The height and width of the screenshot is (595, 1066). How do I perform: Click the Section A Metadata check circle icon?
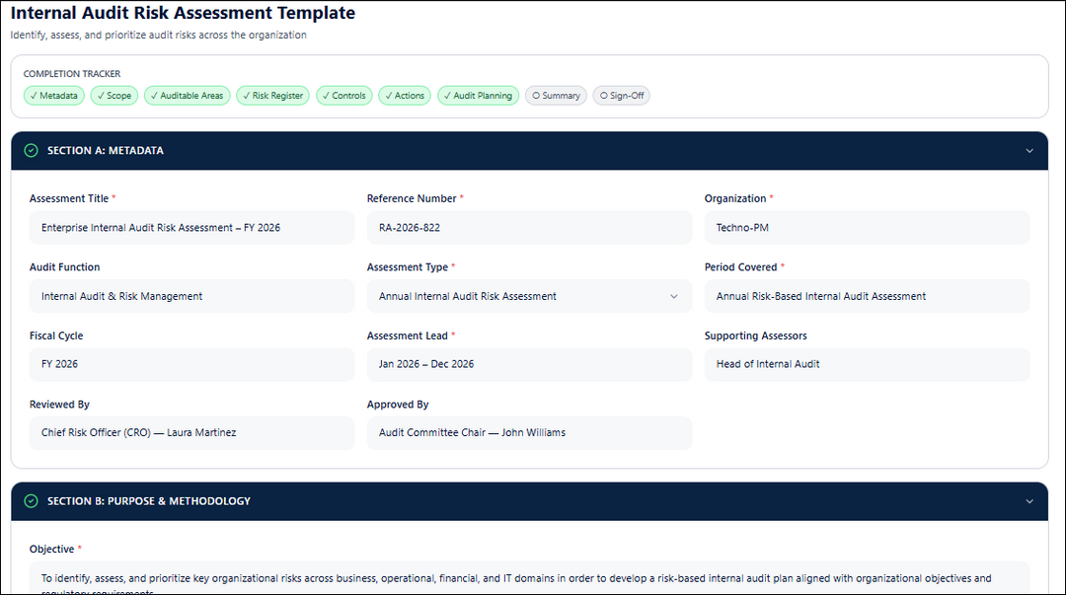click(32, 150)
